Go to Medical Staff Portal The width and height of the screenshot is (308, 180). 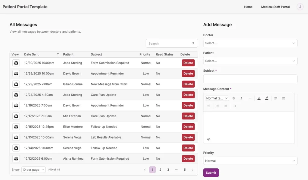pyautogui.click(x=275, y=7)
